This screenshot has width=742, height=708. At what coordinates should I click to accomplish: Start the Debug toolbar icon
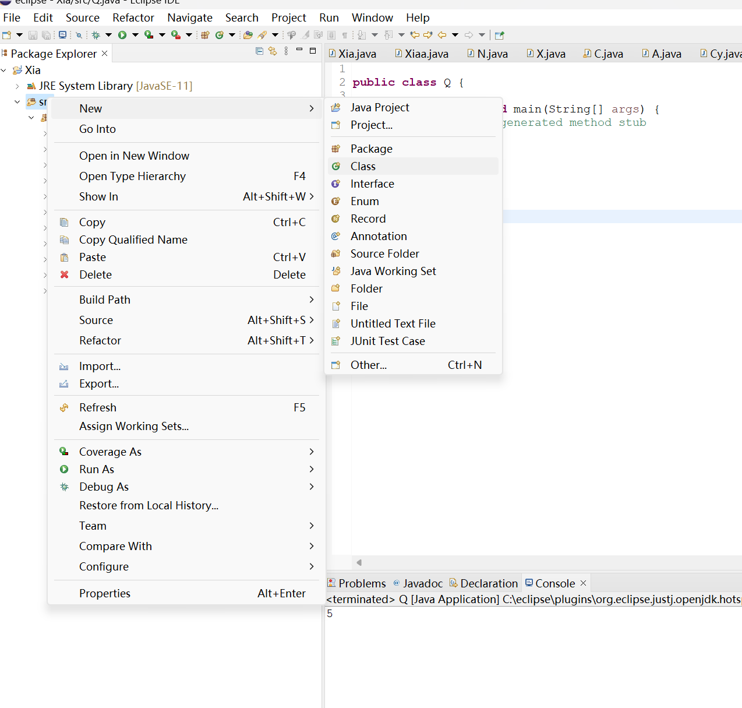tap(97, 34)
